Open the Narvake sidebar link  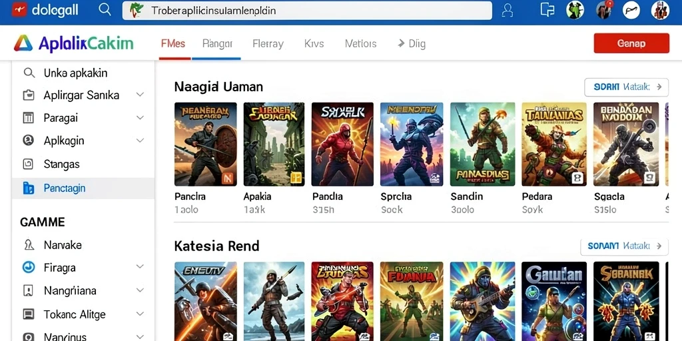click(x=63, y=245)
